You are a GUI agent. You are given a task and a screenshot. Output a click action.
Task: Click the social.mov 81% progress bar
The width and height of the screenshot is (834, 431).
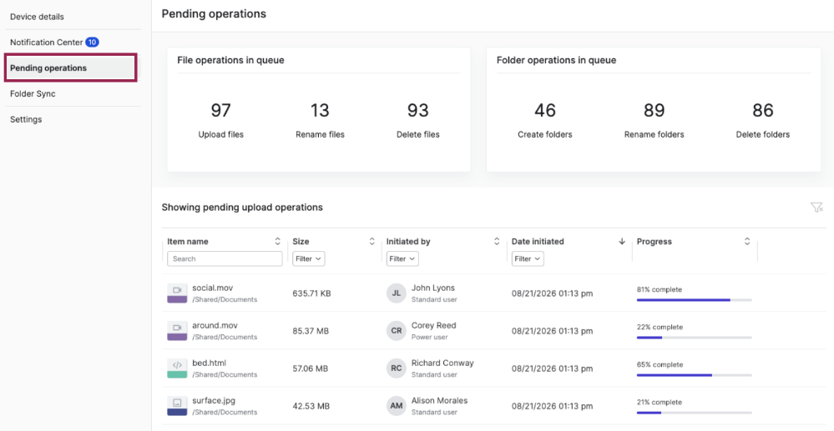tap(694, 300)
